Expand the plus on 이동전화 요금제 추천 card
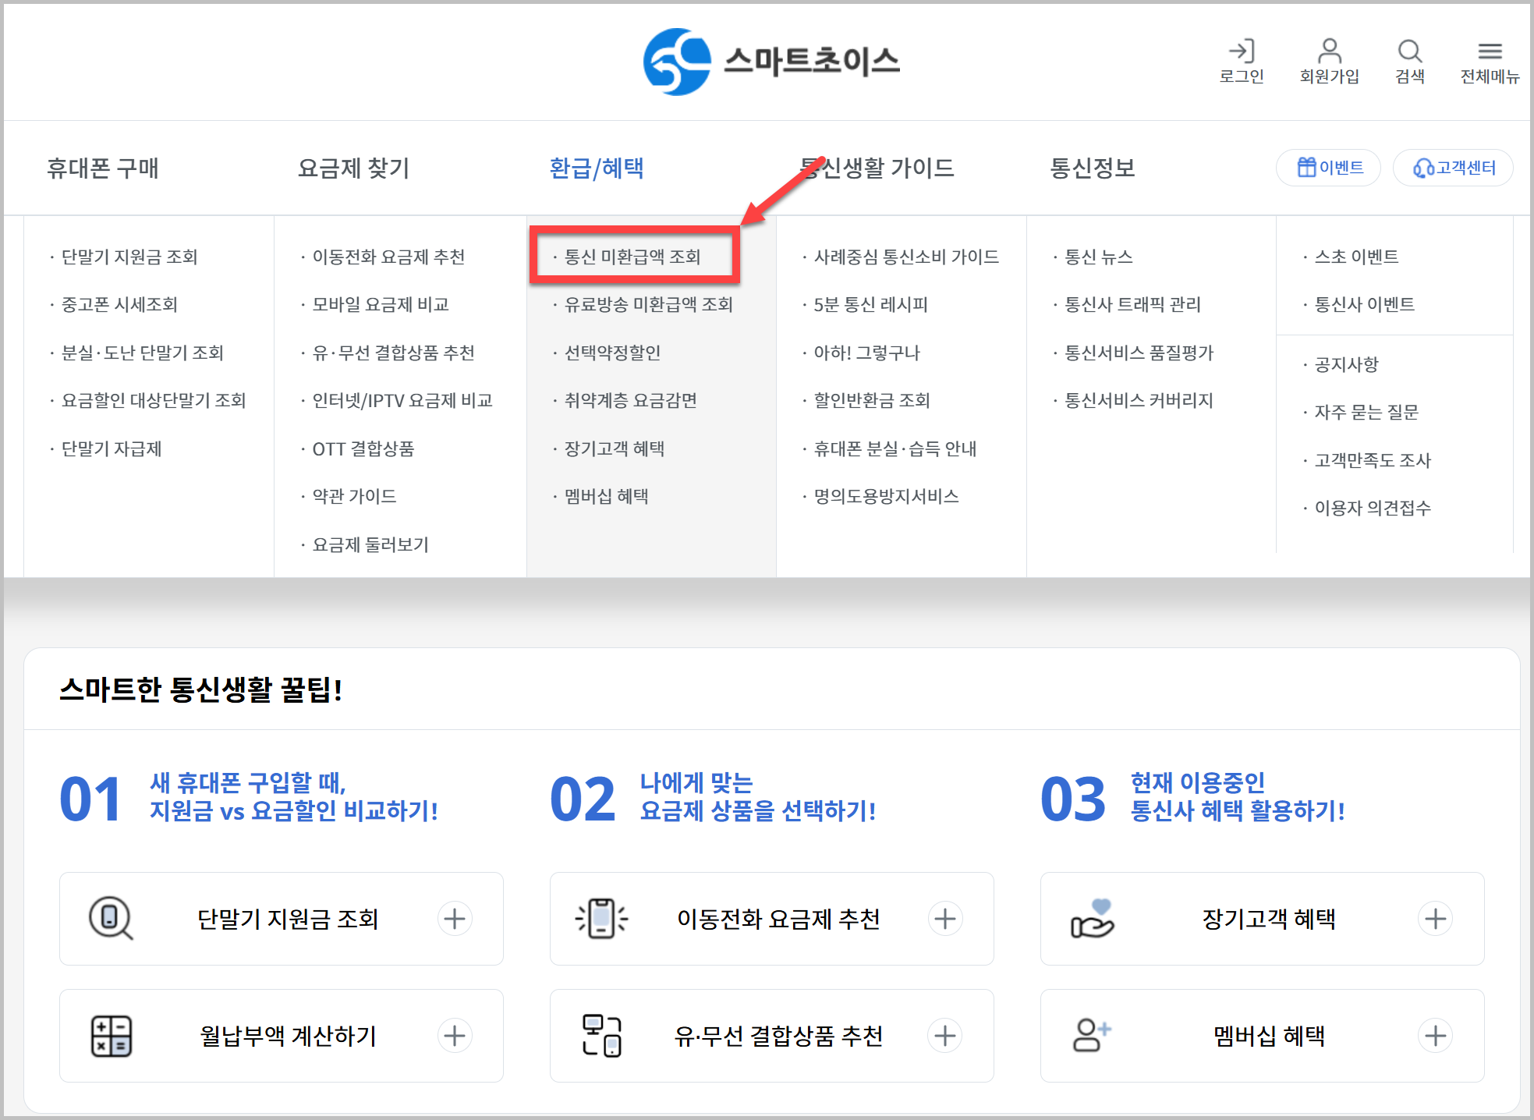Screen dimensions: 1534x1120 point(945,919)
